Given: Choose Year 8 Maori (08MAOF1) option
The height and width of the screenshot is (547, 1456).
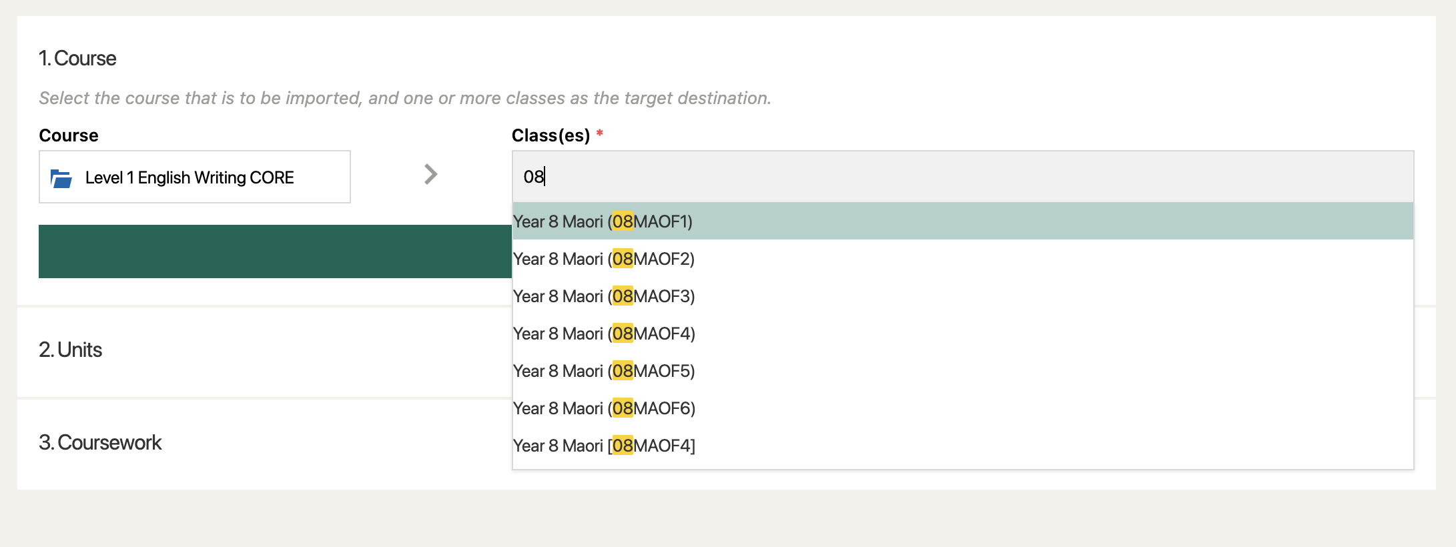Looking at the screenshot, I should [962, 221].
